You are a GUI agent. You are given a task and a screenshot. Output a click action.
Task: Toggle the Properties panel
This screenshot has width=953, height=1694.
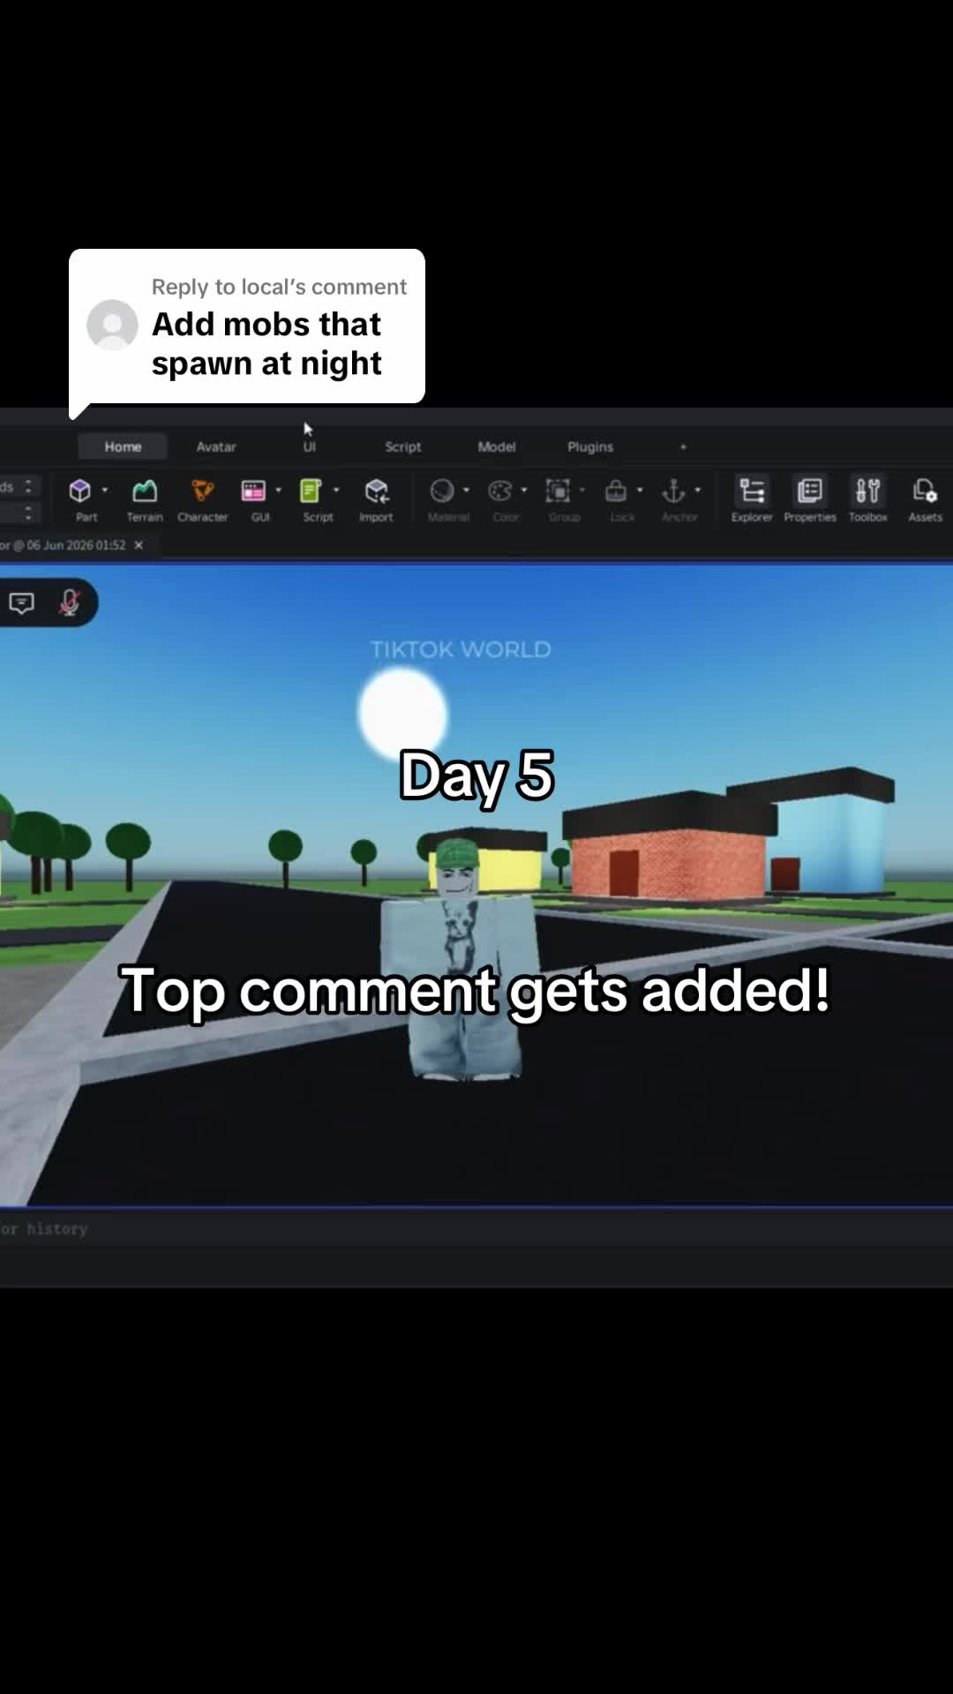(x=810, y=499)
